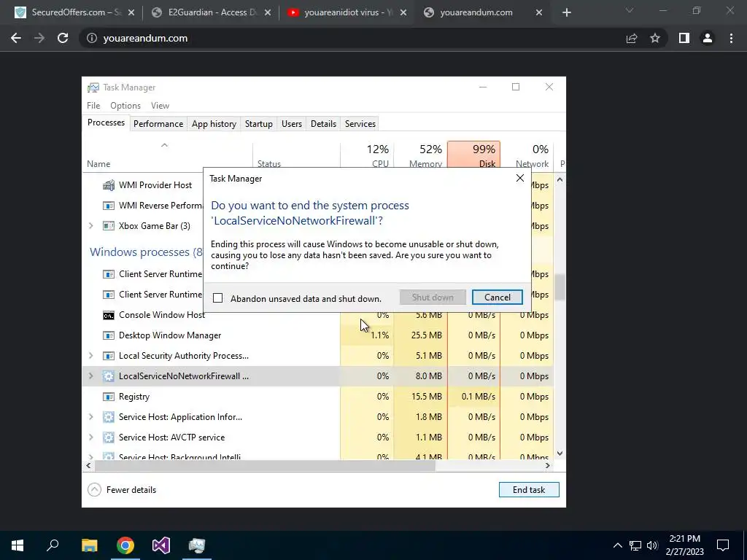Switch to the Startup tab

(x=259, y=124)
